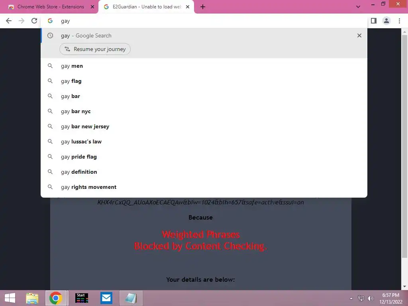Choose the 'gay definition' suggestion
408x306 pixels.
point(204,172)
